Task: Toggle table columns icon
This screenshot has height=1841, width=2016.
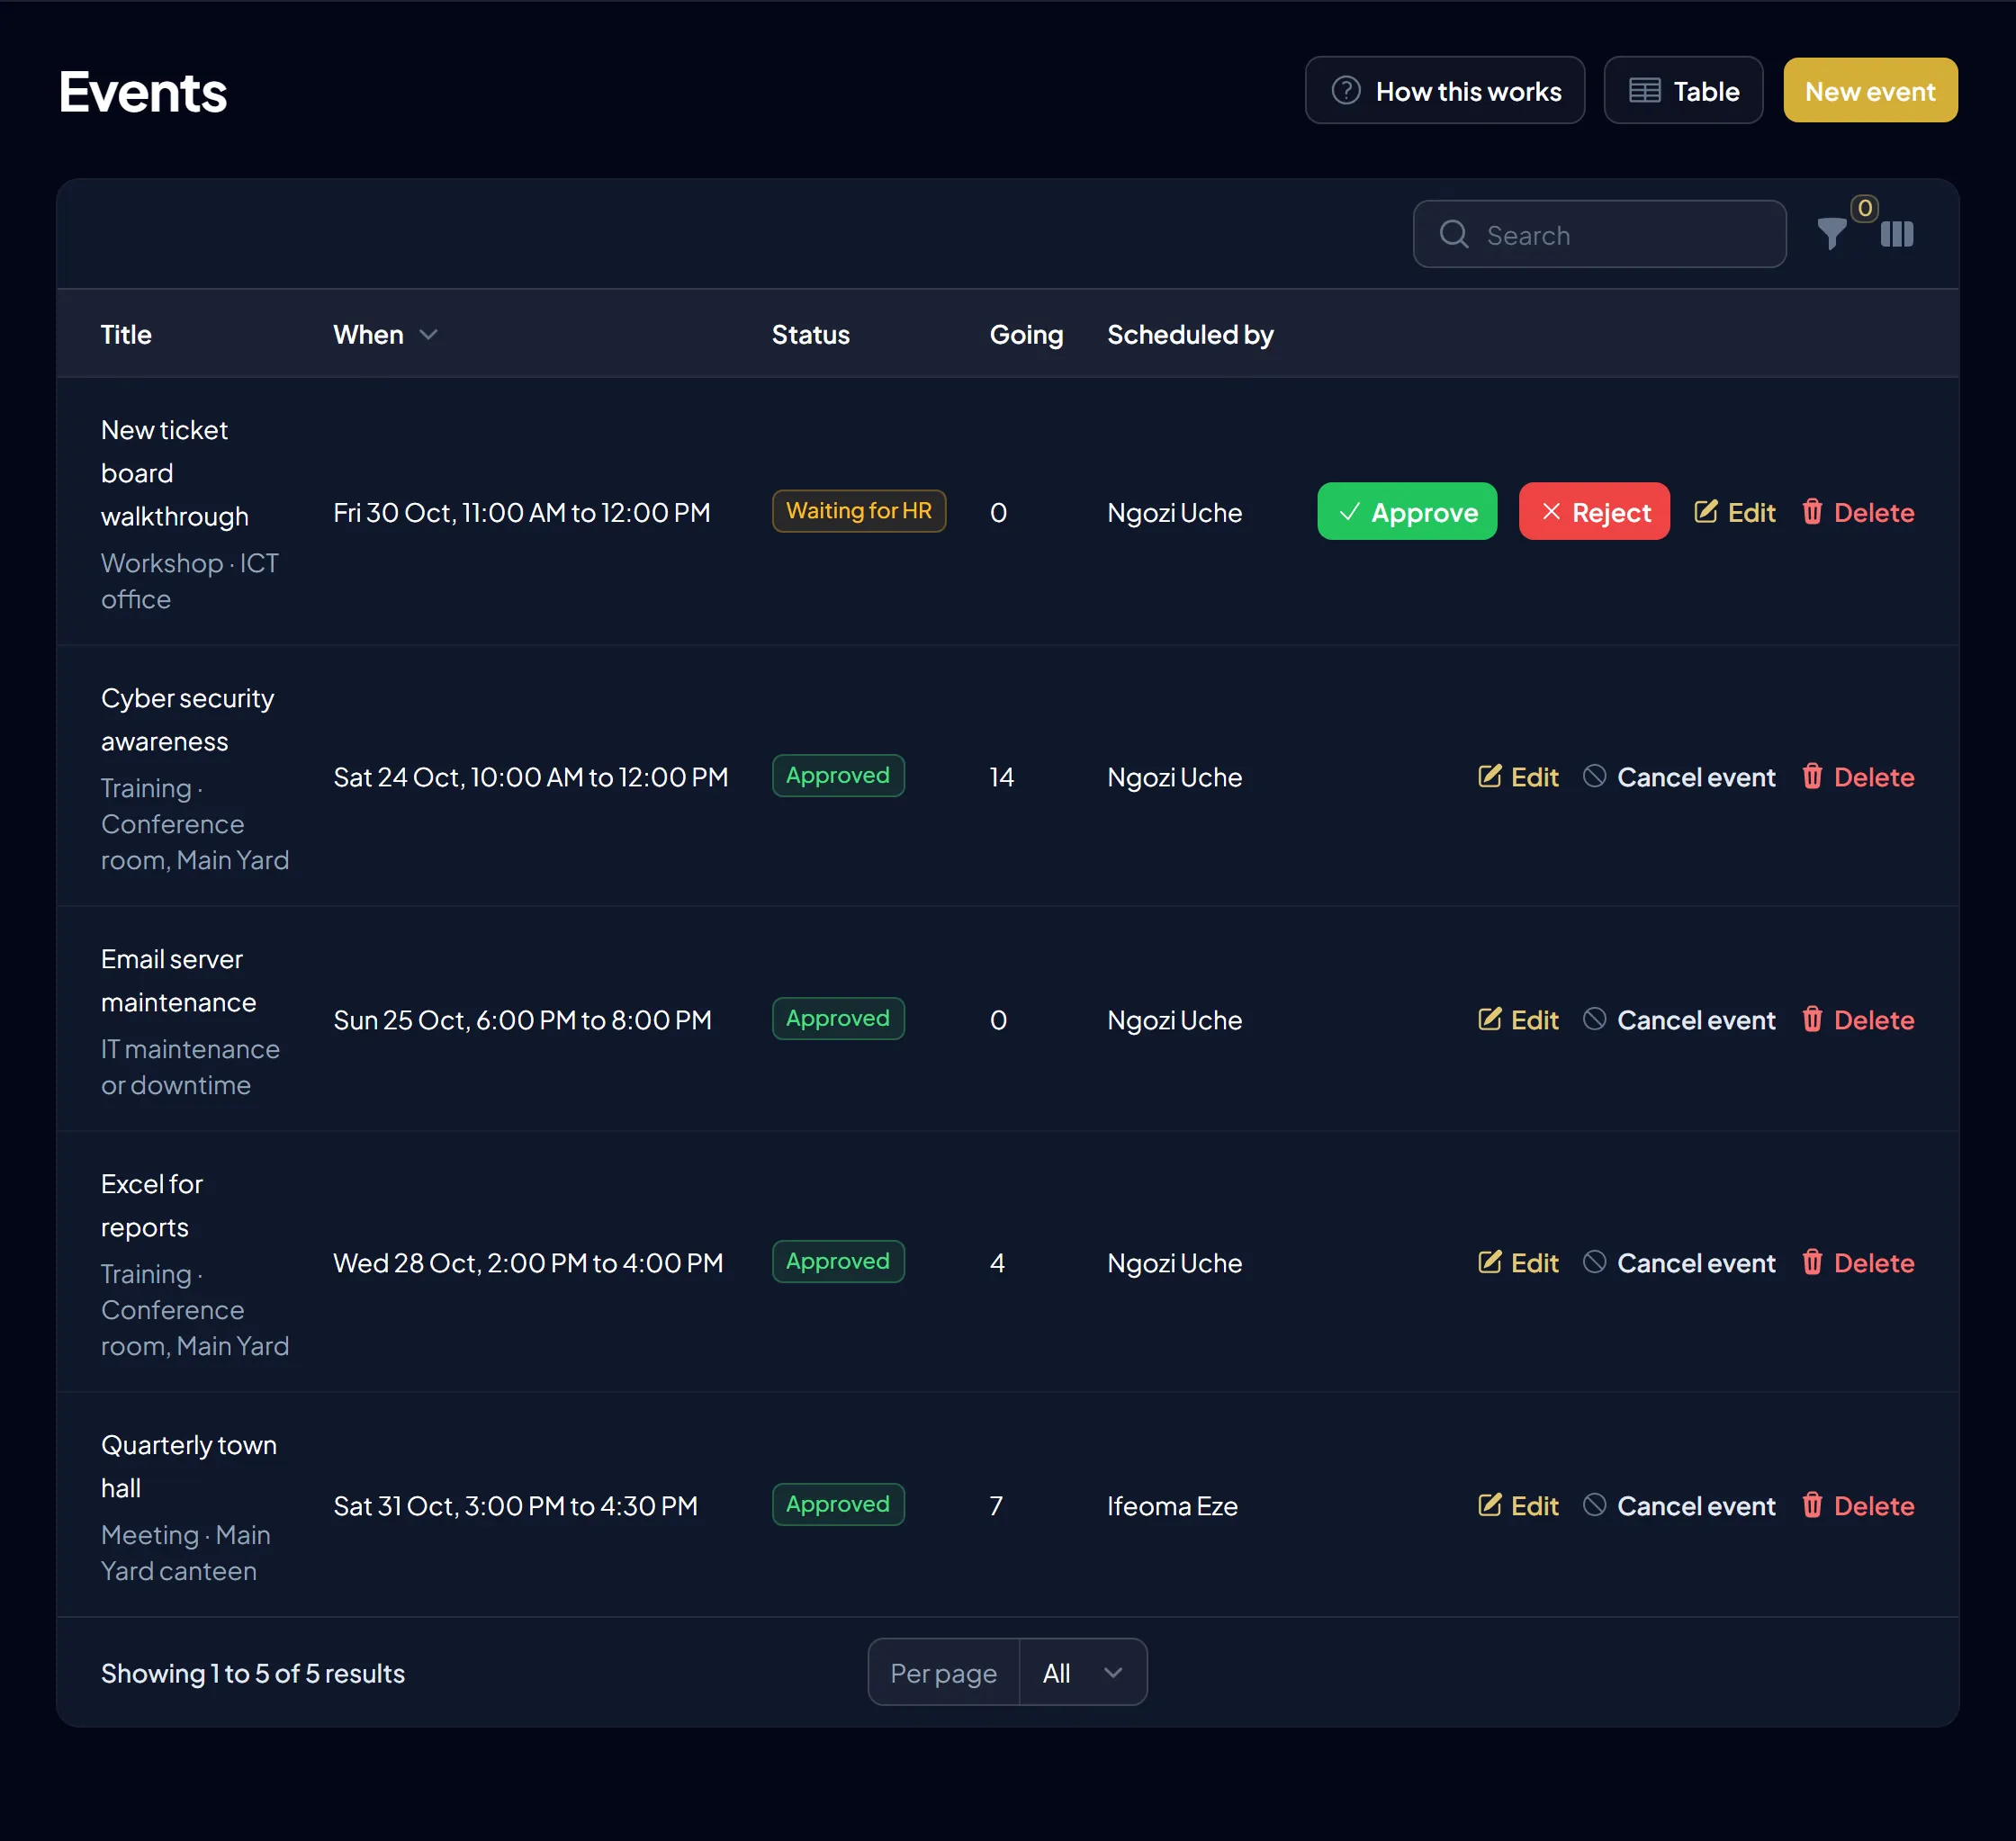Action: (x=1896, y=234)
